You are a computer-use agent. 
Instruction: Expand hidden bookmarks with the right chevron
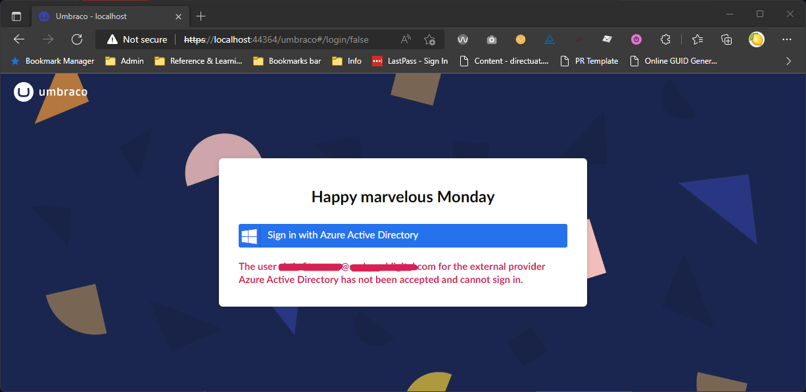788,60
